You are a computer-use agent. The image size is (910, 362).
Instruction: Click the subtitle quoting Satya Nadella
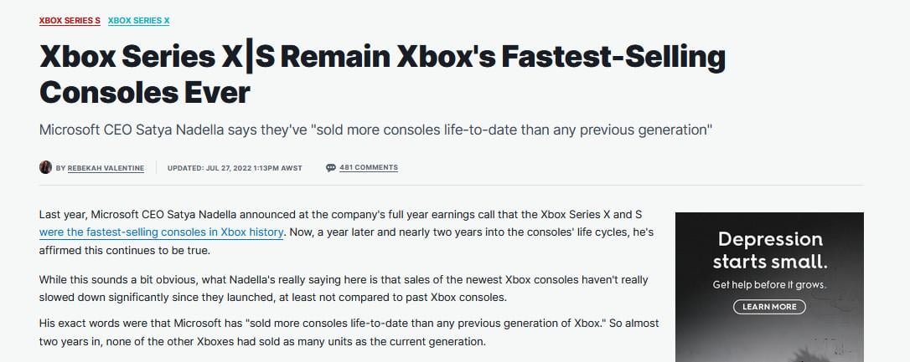point(375,130)
